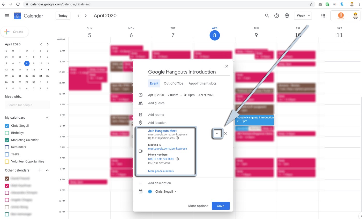Toggle the pink checked other calendar
Image resolution: width=362 pixels, height=219 pixels.
click(7, 185)
